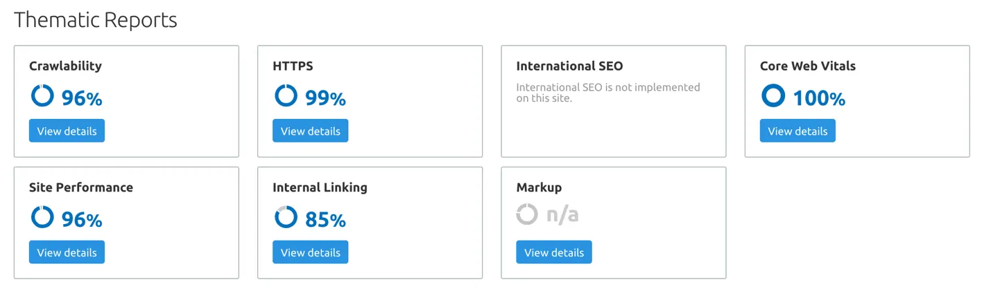Click the Crawlability donut chart icon

click(x=42, y=95)
